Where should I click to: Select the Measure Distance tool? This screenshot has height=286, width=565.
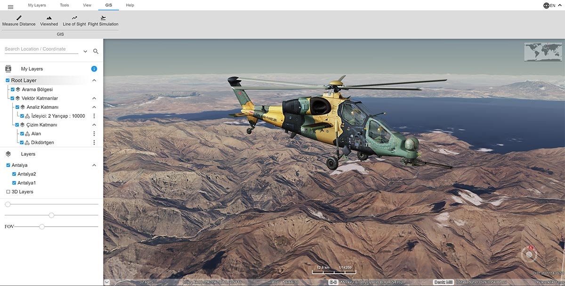tap(19, 21)
